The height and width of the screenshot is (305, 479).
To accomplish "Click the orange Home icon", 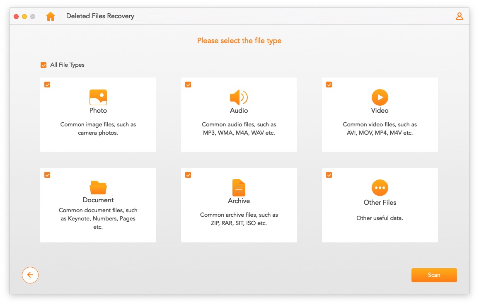I will click(x=51, y=16).
